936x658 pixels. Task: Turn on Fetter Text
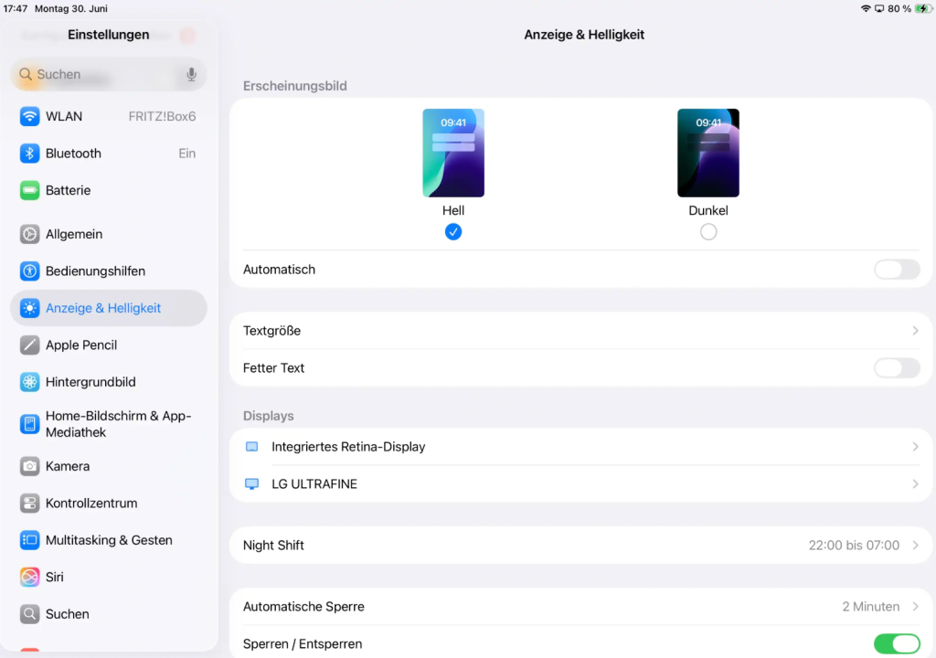click(x=897, y=367)
